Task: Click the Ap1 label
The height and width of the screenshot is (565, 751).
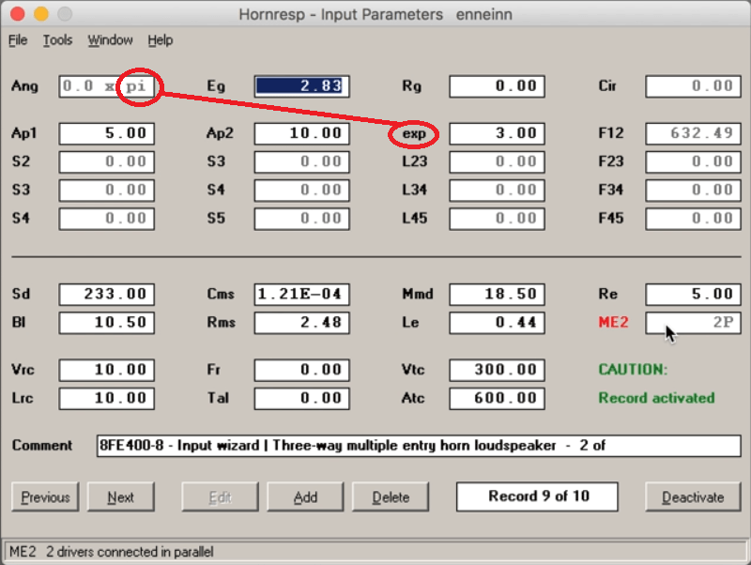Action: click(24, 133)
